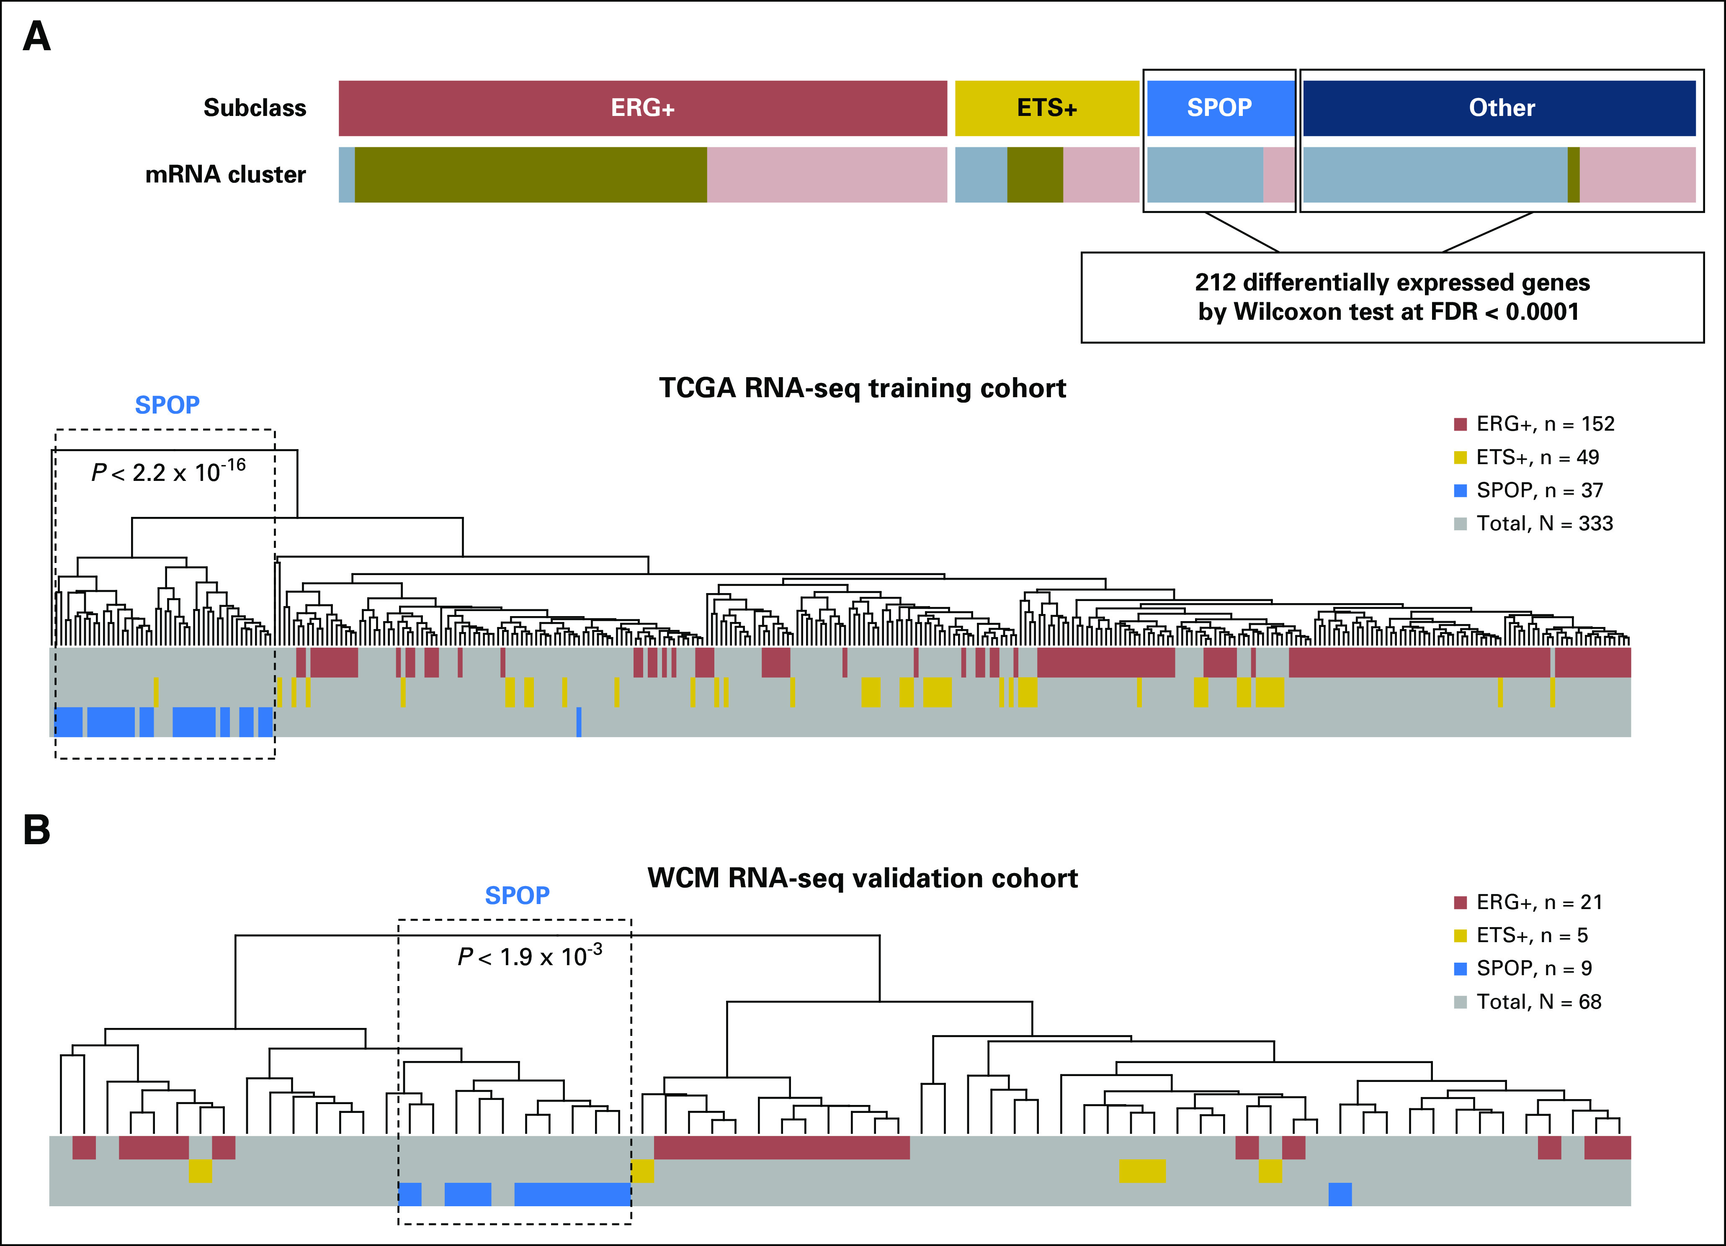
Task: Click pink mRNA cluster segment under ERG+
Action: [x=827, y=174]
